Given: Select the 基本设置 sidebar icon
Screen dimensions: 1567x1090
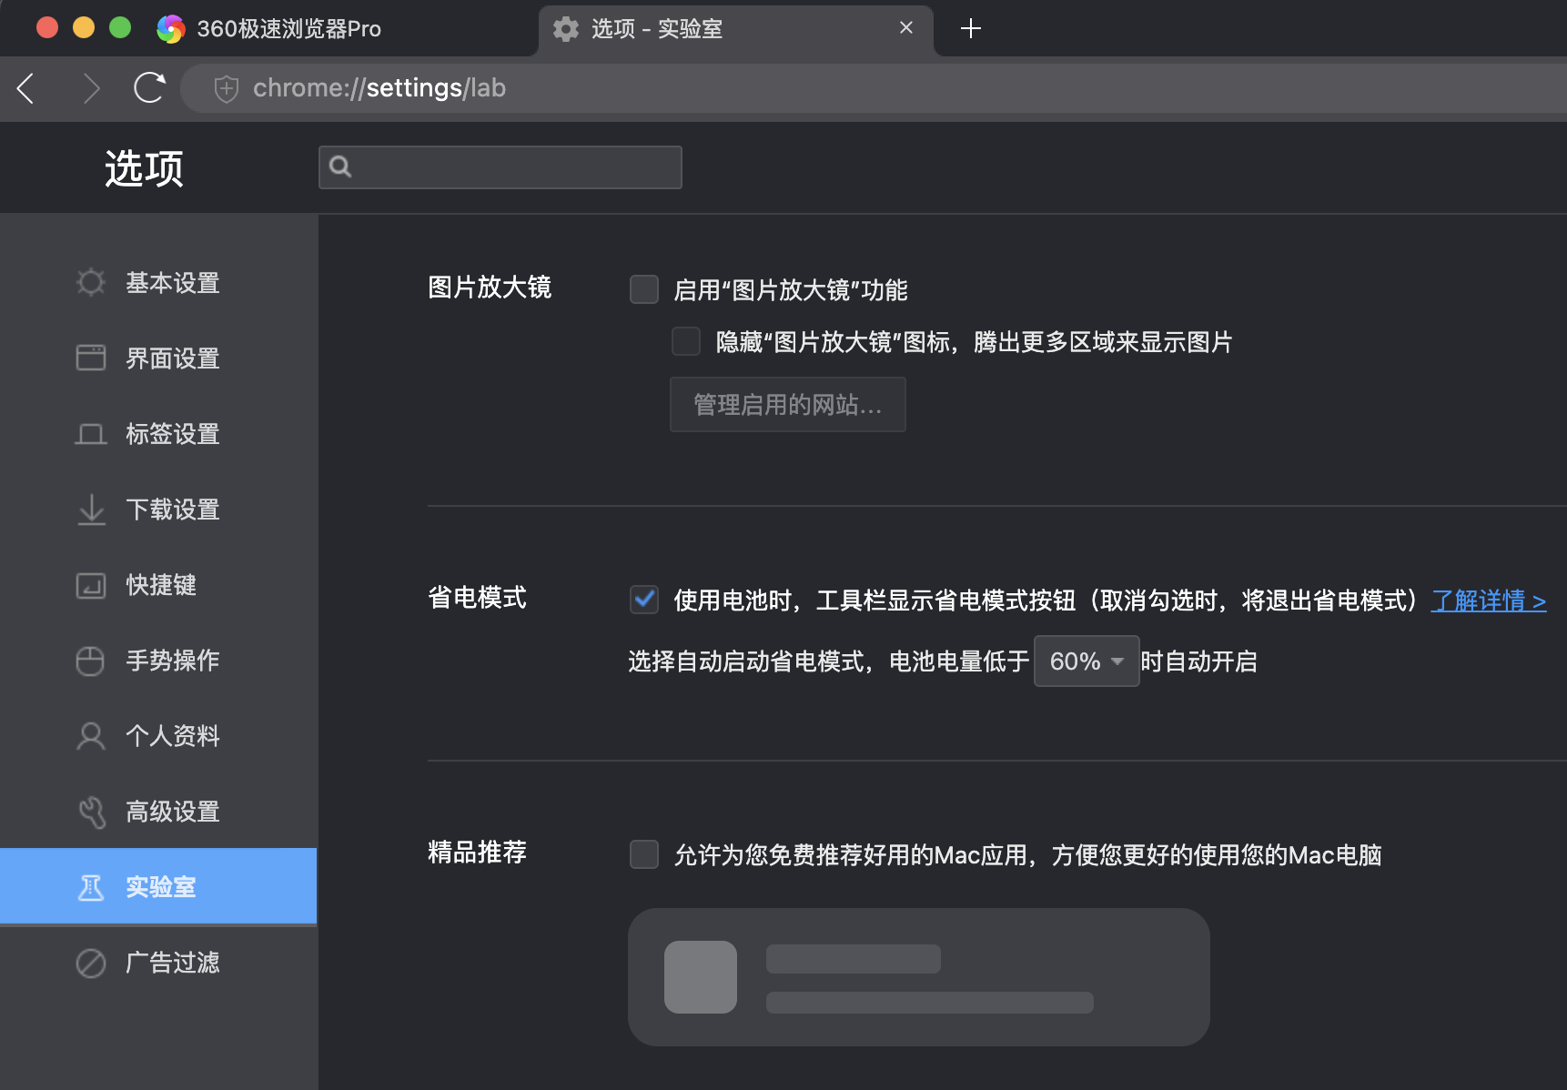Looking at the screenshot, I should [x=90, y=282].
